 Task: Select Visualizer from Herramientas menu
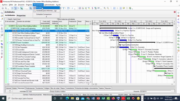[x=46, y=8]
